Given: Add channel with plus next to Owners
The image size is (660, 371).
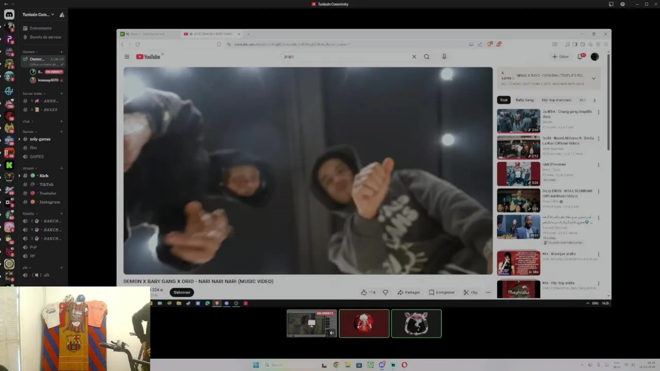Looking at the screenshot, I should 61,52.
